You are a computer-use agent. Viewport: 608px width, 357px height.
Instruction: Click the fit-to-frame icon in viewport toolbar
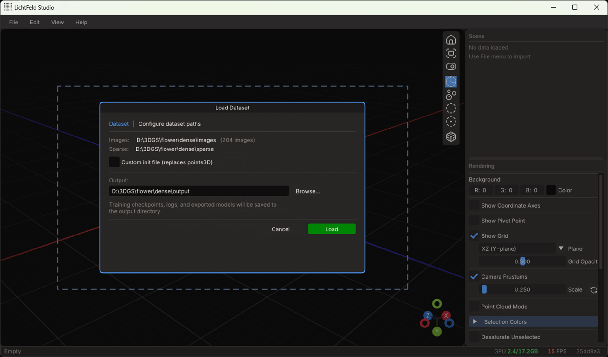point(451,53)
